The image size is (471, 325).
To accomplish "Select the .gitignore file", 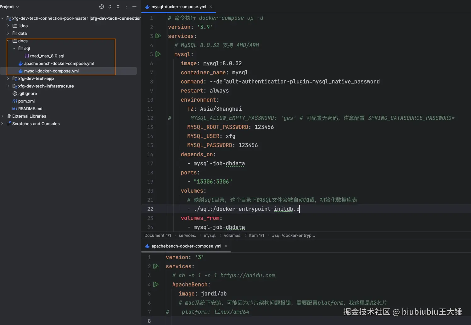I will click(27, 93).
